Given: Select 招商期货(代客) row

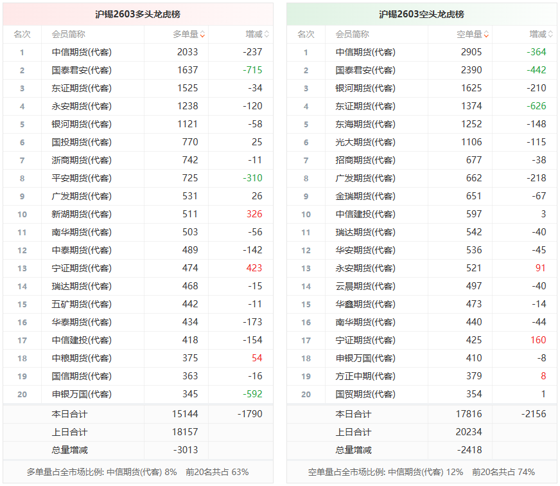Looking at the screenshot, I should pos(422,160).
